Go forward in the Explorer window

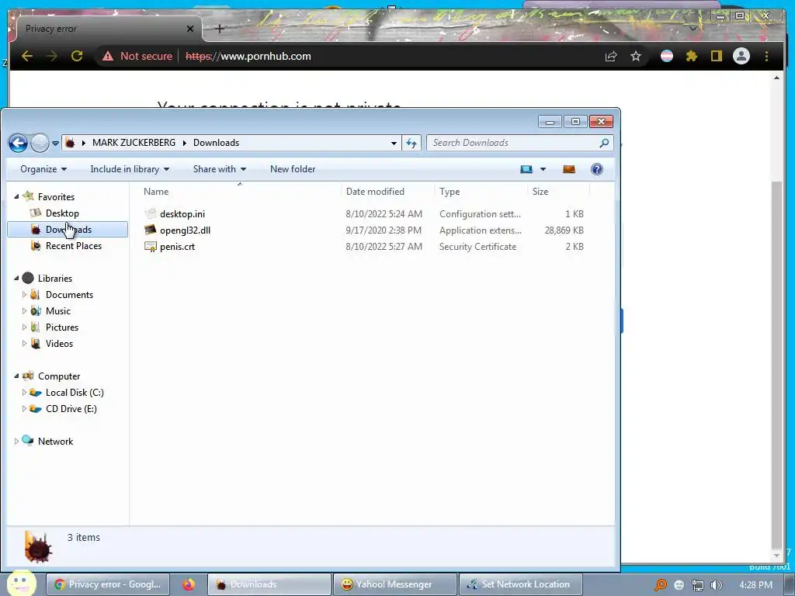[x=40, y=143]
